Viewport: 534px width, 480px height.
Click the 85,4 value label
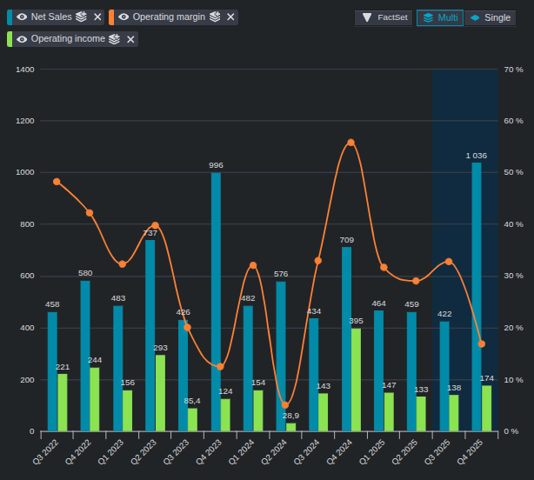[x=192, y=401]
